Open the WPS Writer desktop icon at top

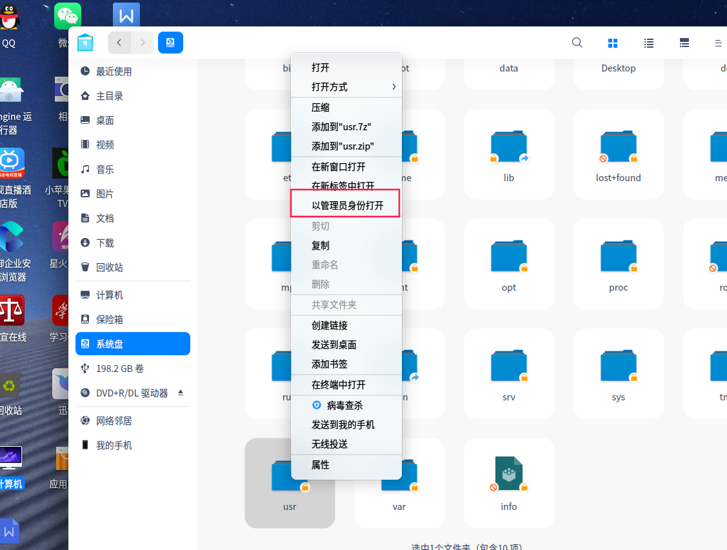[126, 15]
